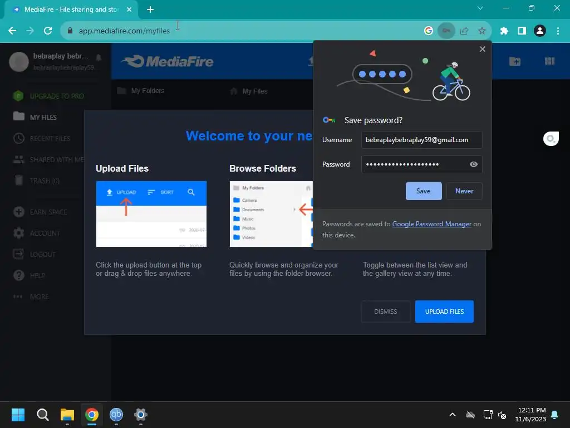Click the MediaFire logo
Screen dimensions: 570x428
167,61
